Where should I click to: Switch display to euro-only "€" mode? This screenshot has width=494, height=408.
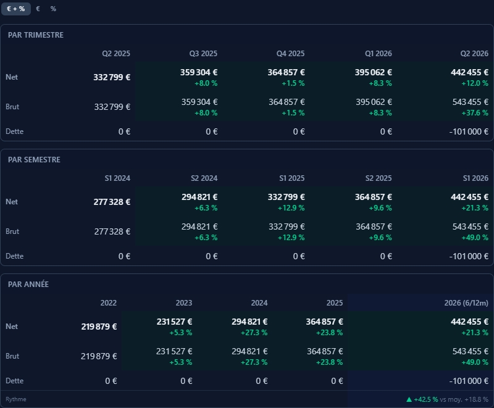point(38,9)
